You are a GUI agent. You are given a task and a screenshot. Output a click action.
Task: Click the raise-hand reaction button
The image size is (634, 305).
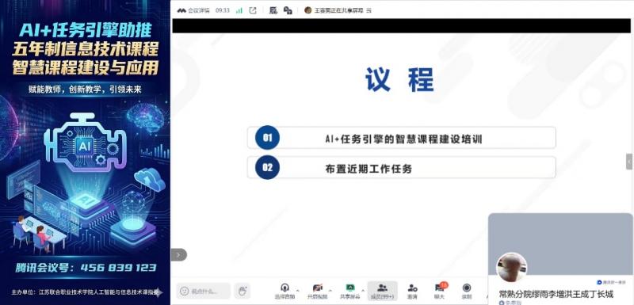click(243, 291)
